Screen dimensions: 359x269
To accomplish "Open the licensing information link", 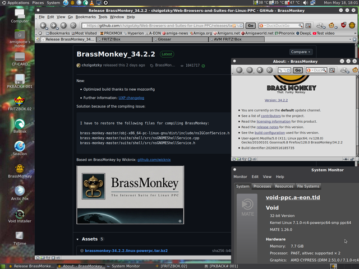I will tap(273, 122).
